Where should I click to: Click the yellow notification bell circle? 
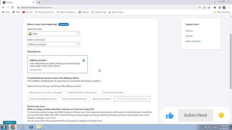(221, 115)
